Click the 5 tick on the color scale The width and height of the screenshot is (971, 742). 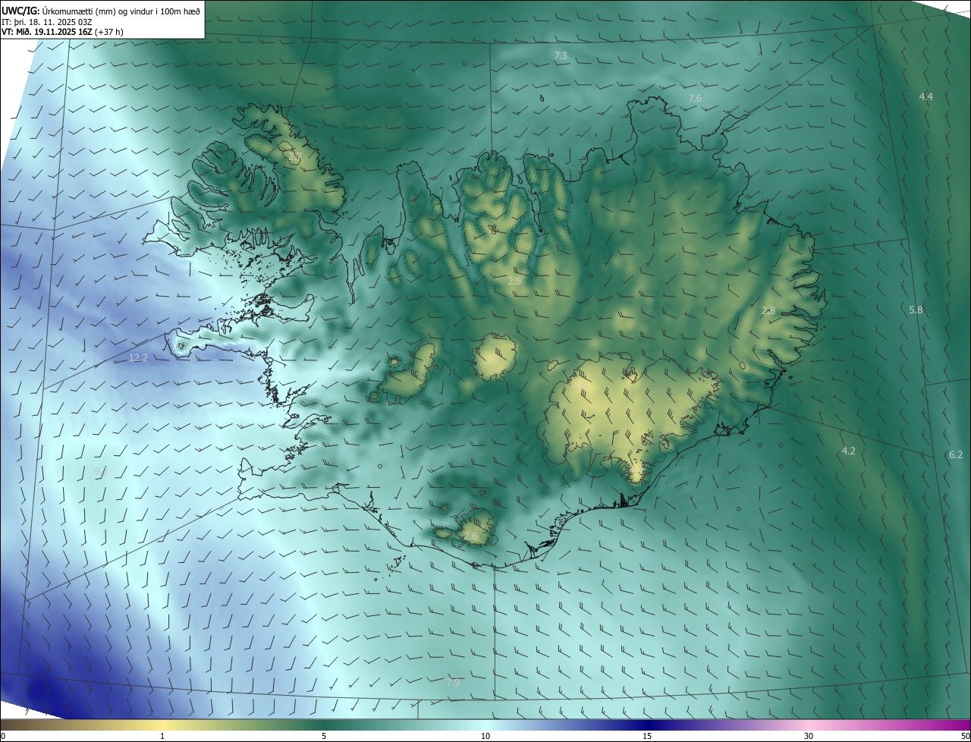324,736
